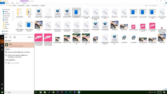The height and width of the screenshot is (94, 167).
Task: Click the taskbar search box containing xbox
Action: (19, 92)
